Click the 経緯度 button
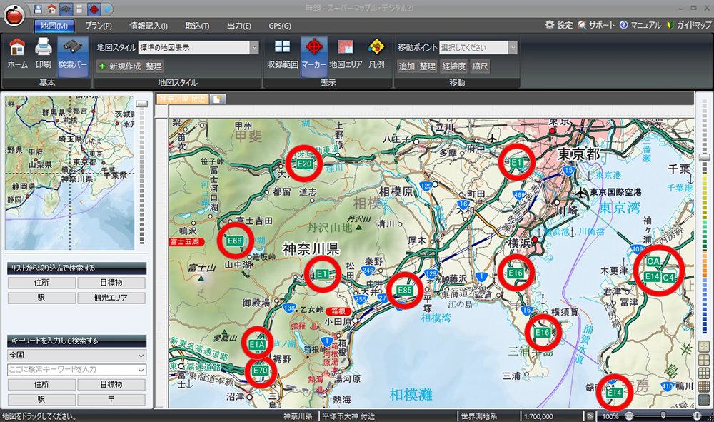The height and width of the screenshot is (422, 714). click(454, 66)
